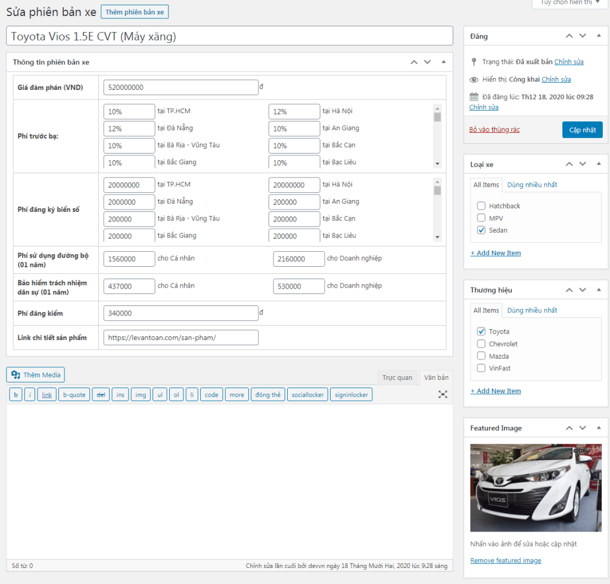Click Bỏ vào thùng rác link
Viewport: 610px width, 584px height.
point(494,130)
